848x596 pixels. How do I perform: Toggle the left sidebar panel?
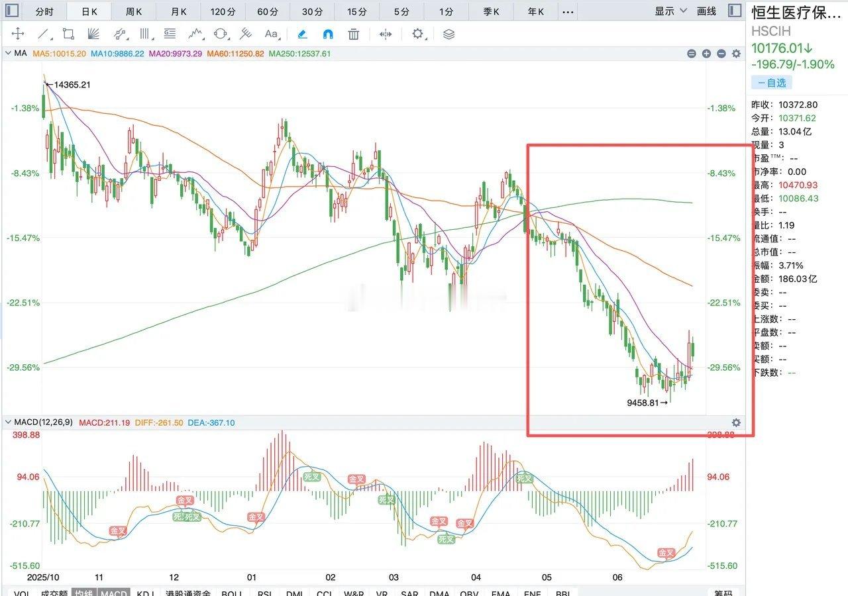click(x=12, y=11)
